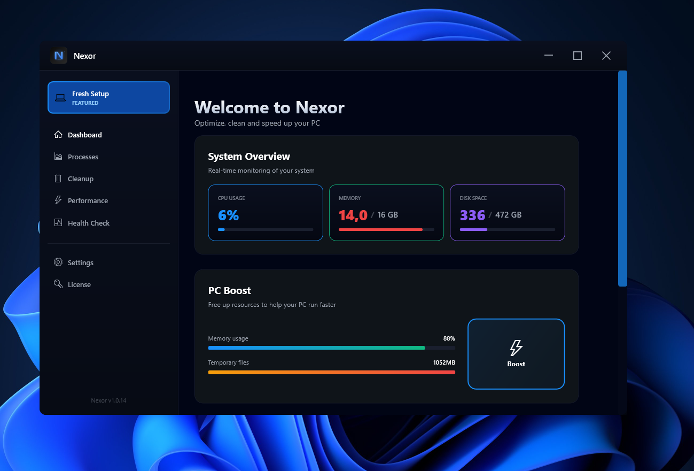
Task: Click the 14,0 memory value
Action: (353, 215)
